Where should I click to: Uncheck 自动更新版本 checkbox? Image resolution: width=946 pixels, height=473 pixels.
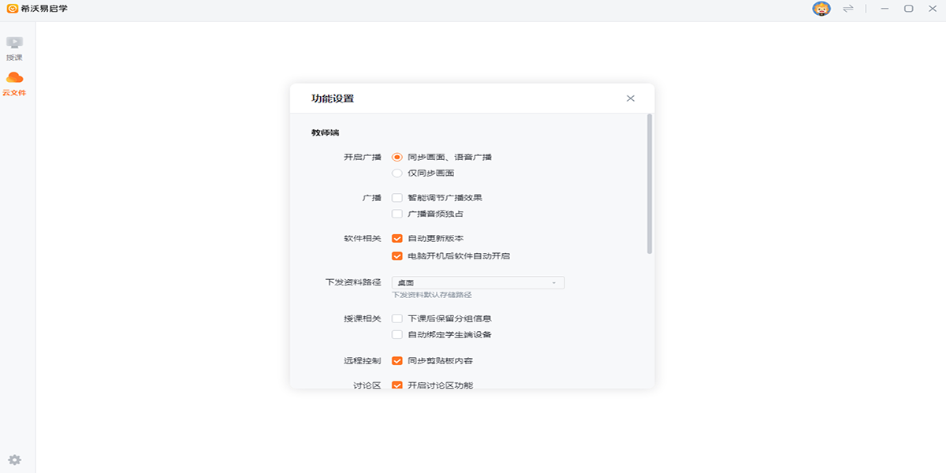[x=397, y=238]
